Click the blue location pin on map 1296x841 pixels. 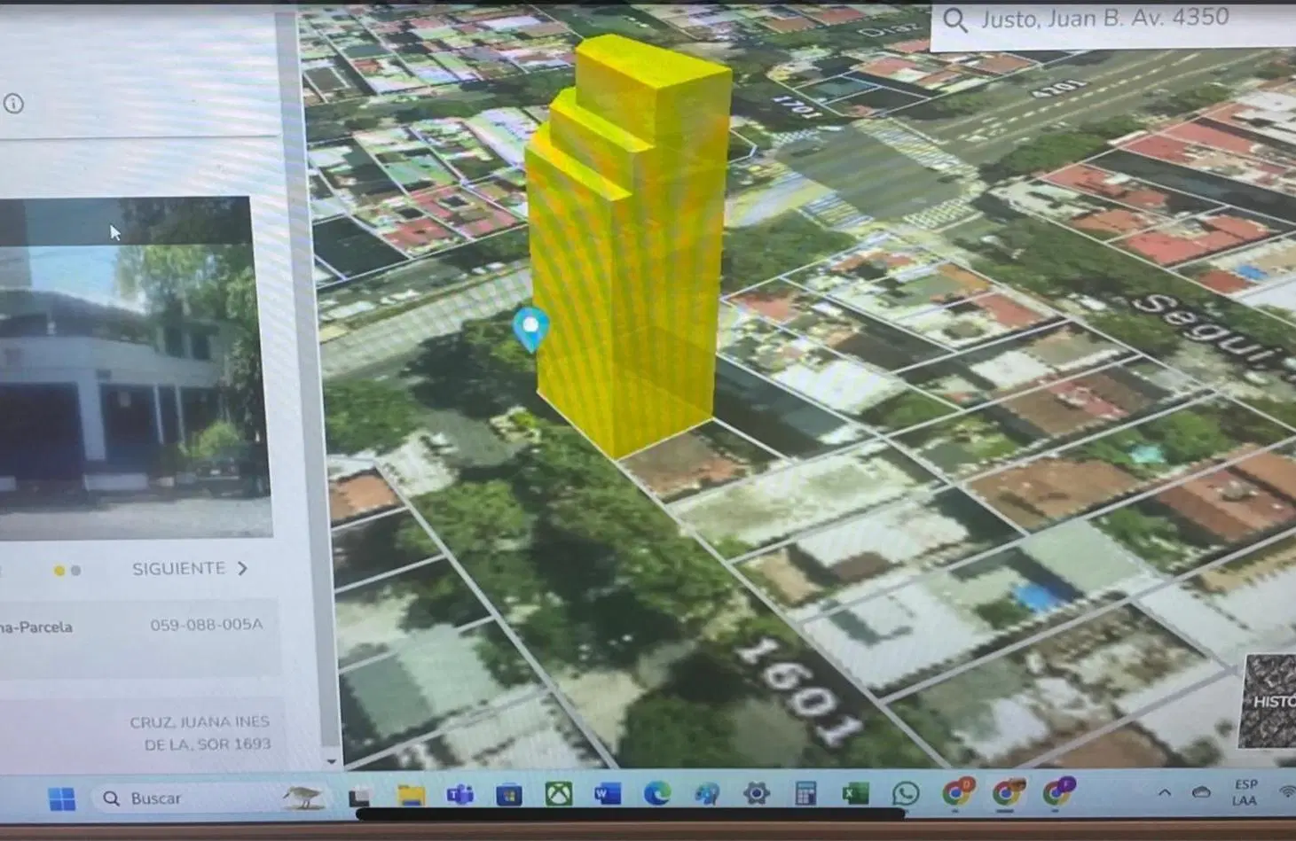click(530, 330)
